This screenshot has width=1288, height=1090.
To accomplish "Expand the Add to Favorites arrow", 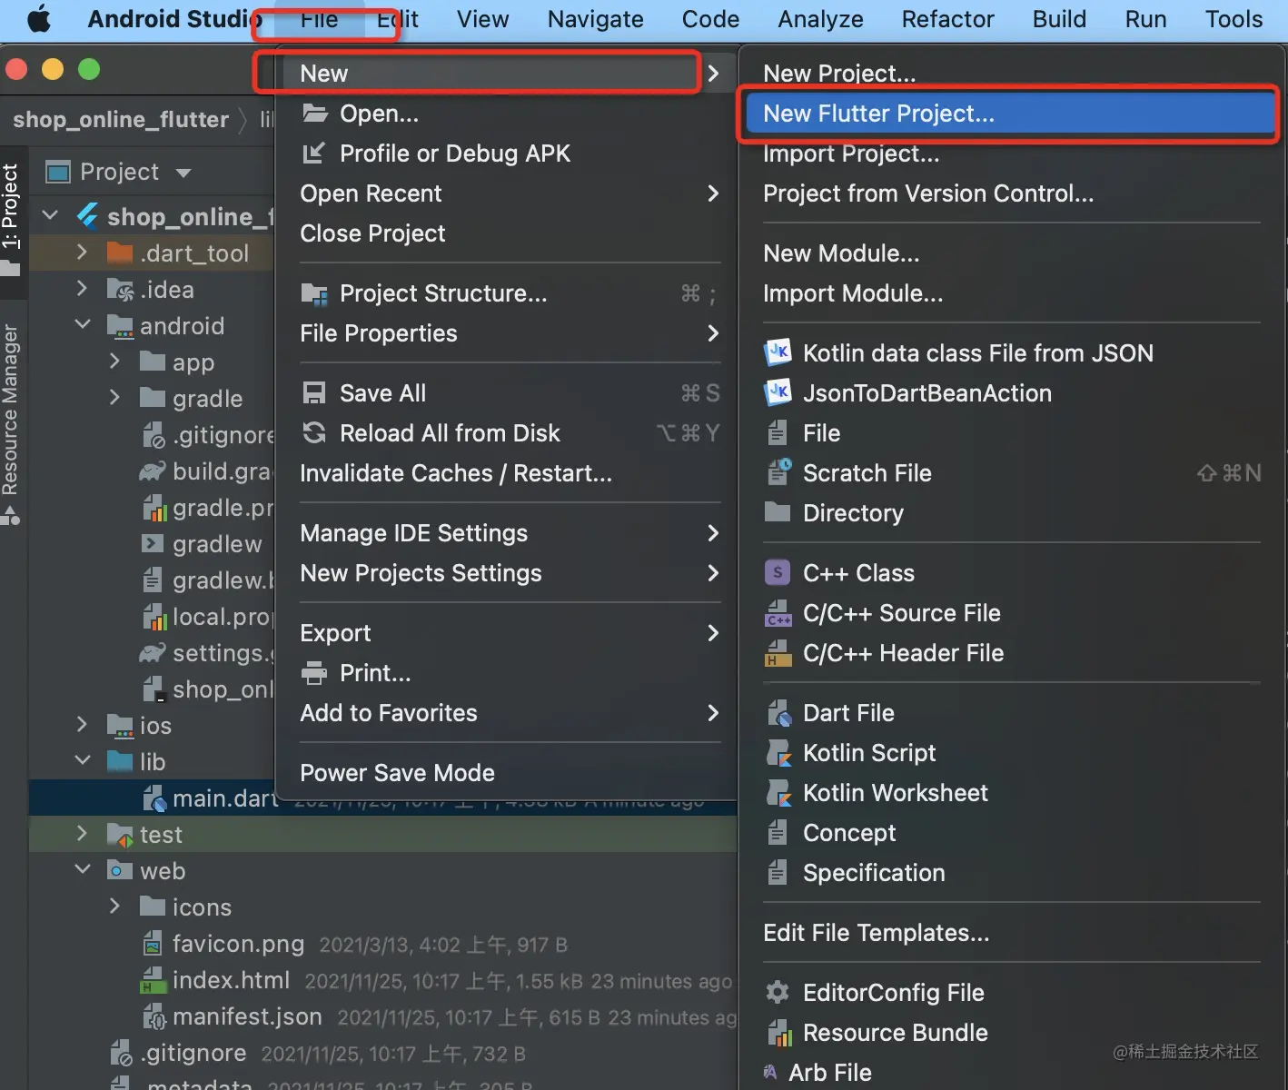I will (x=713, y=713).
